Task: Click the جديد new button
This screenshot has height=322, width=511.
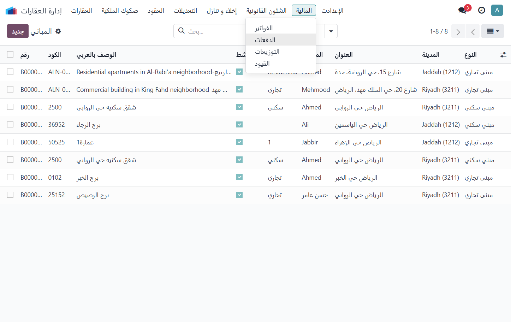Action: point(18,31)
